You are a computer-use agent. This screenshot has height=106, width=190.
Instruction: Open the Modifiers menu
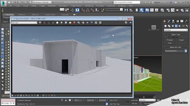pyautogui.click(x=52, y=6)
